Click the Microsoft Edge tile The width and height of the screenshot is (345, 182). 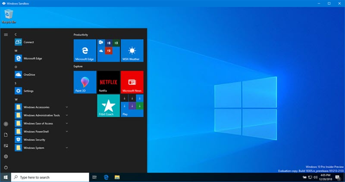tap(85, 50)
